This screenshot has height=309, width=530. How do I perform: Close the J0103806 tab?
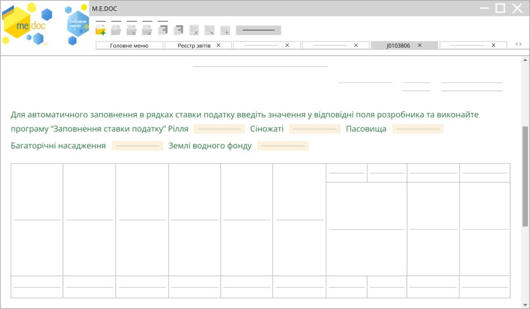pos(420,46)
